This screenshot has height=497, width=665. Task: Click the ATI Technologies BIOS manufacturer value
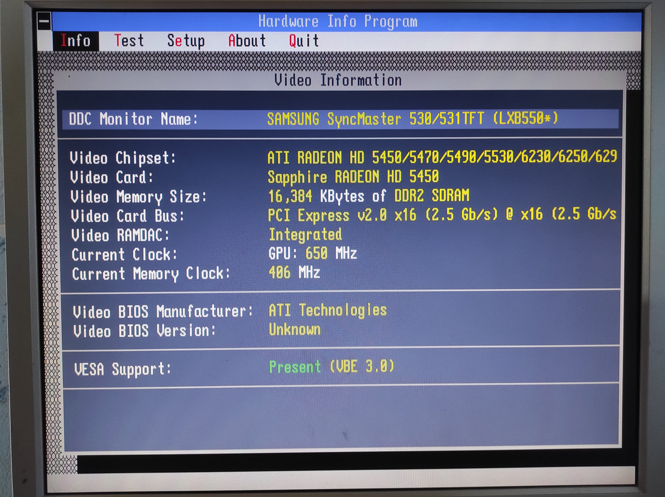tap(328, 311)
